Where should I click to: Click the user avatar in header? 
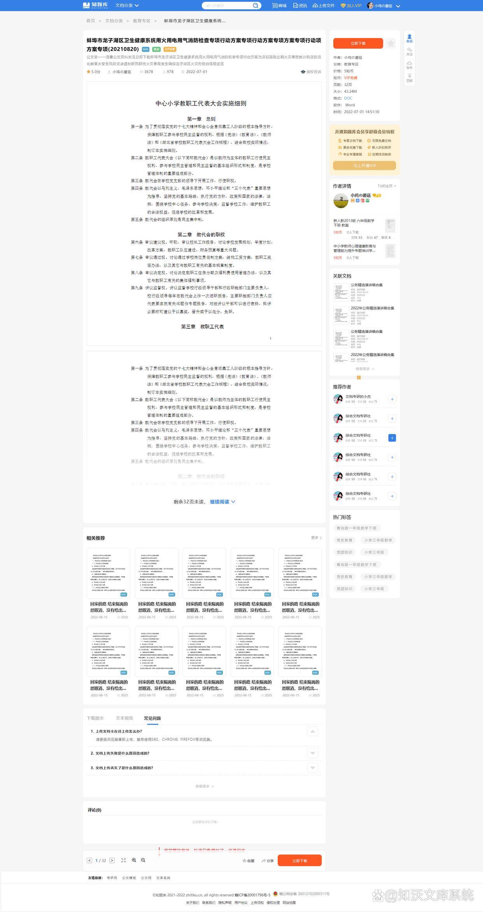[x=370, y=5]
